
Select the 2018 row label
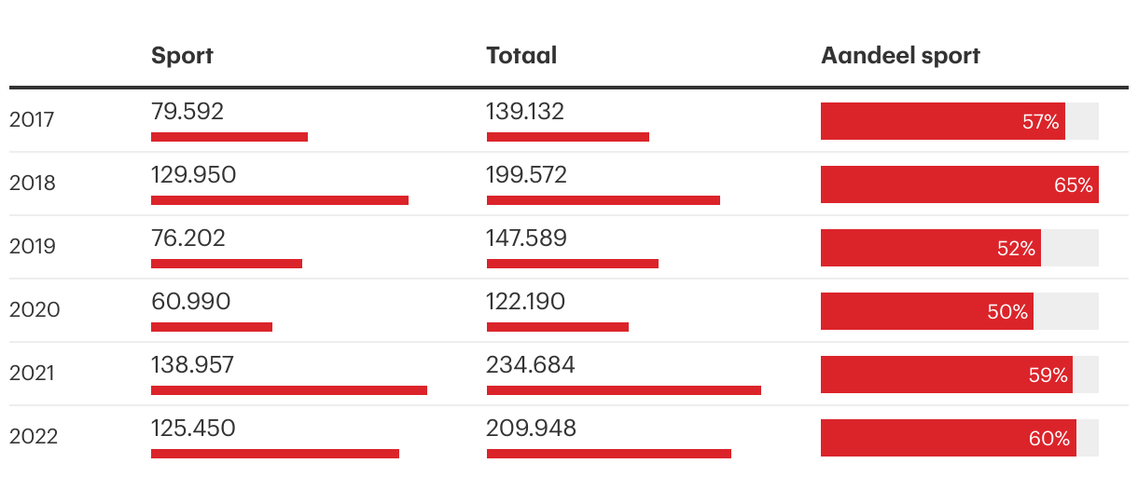tap(33, 184)
